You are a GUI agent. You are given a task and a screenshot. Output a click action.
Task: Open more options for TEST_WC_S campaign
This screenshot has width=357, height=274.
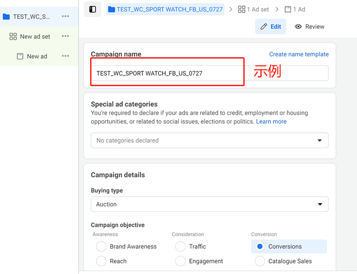click(x=65, y=16)
